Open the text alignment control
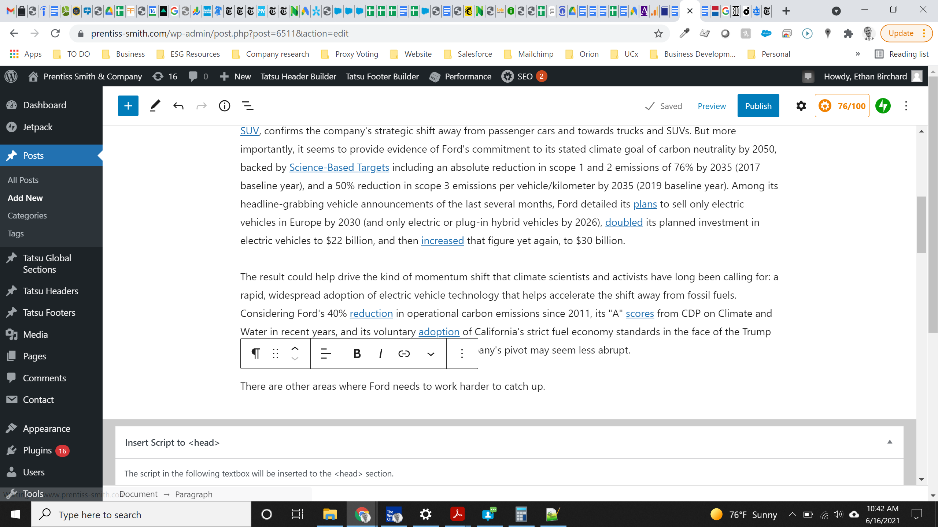Image resolution: width=938 pixels, height=527 pixels. [x=326, y=354]
